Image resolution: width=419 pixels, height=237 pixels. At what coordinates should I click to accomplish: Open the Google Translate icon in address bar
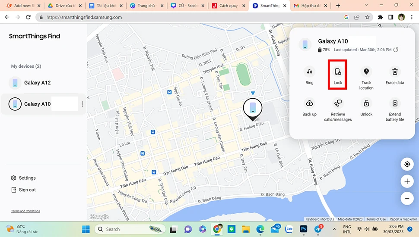pos(346,17)
